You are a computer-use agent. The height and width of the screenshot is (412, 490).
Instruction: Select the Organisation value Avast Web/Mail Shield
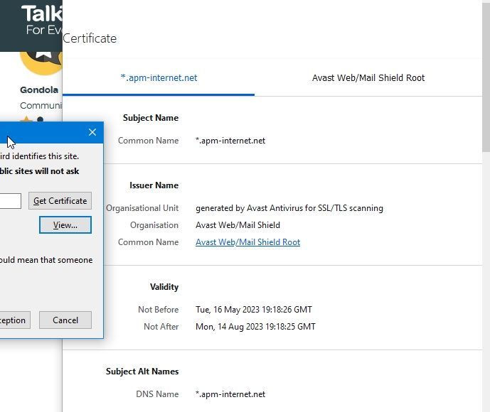(238, 225)
